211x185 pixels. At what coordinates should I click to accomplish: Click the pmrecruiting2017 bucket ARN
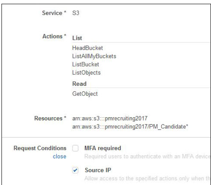[x=110, y=118]
